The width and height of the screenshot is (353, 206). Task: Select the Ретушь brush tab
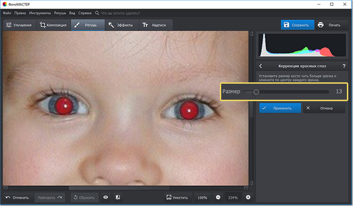(x=88, y=25)
